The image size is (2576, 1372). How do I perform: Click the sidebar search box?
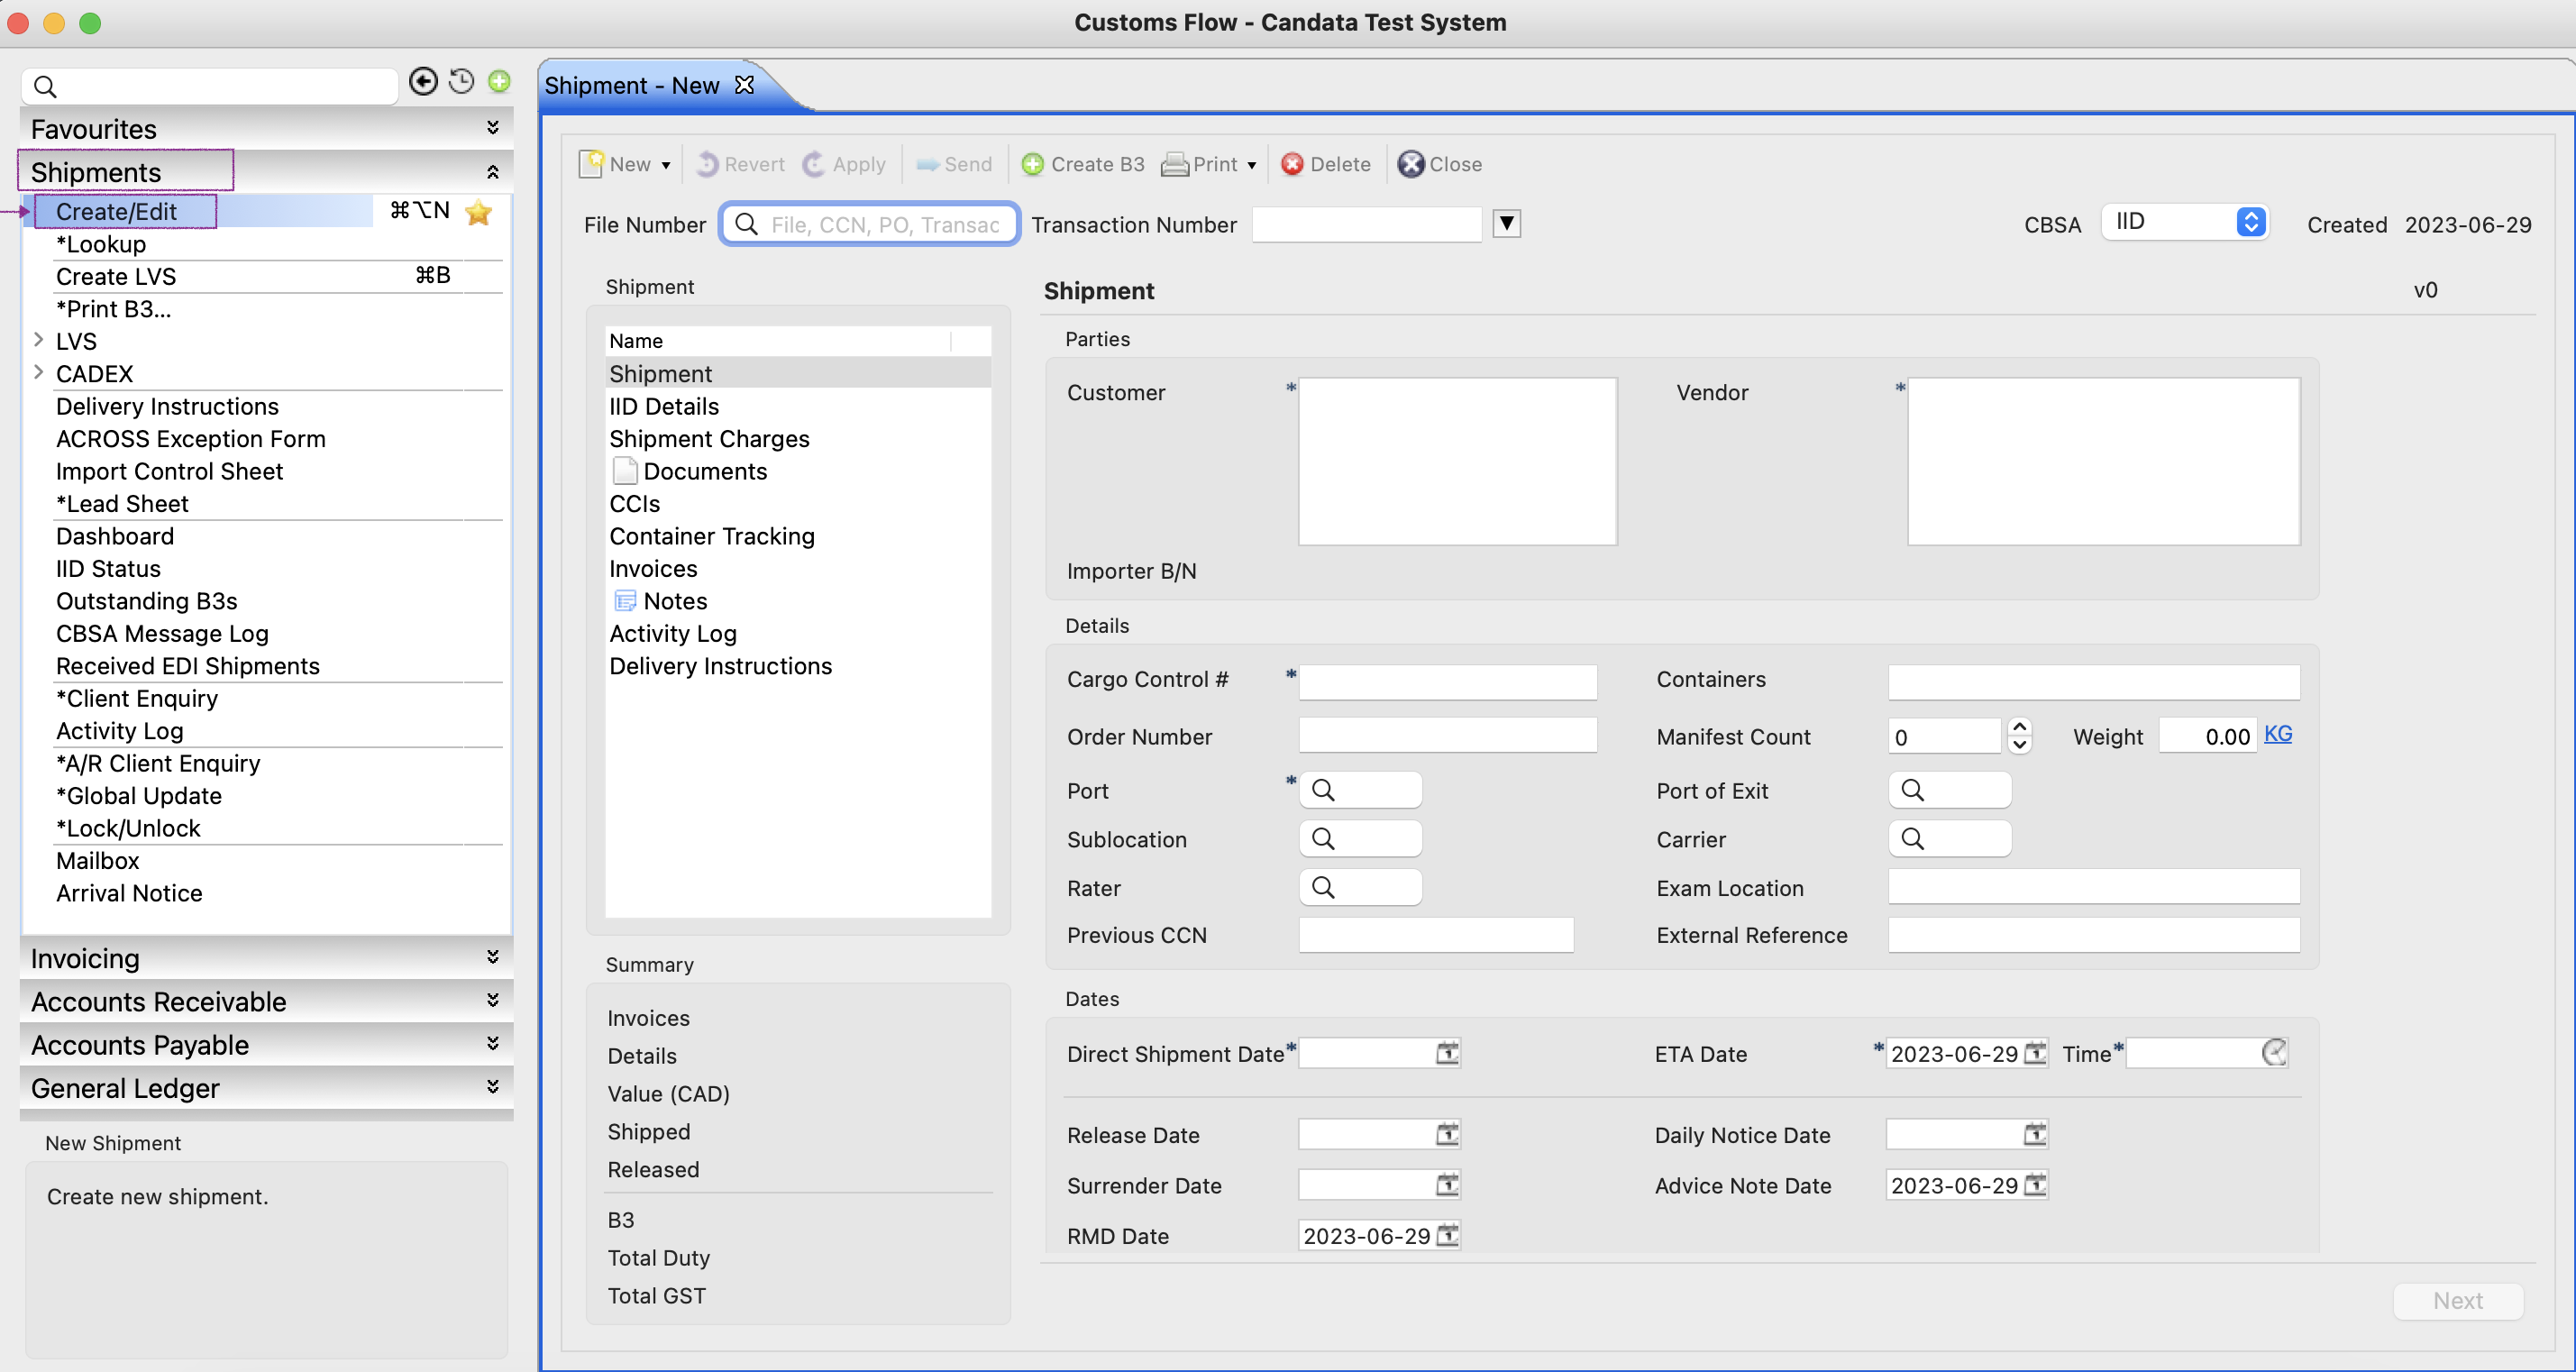tap(210, 86)
